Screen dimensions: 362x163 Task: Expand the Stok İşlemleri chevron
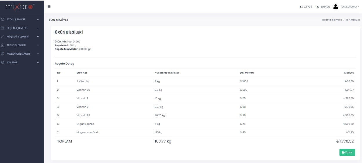[x=38, y=20]
